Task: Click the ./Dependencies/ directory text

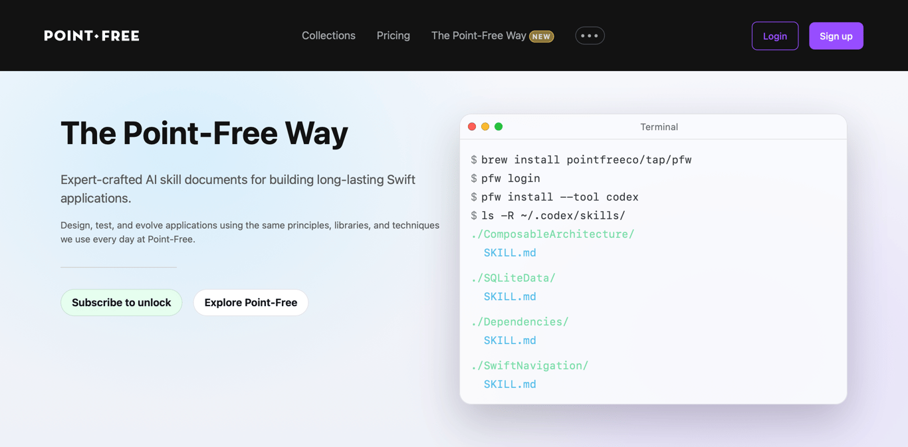Action: (x=520, y=321)
